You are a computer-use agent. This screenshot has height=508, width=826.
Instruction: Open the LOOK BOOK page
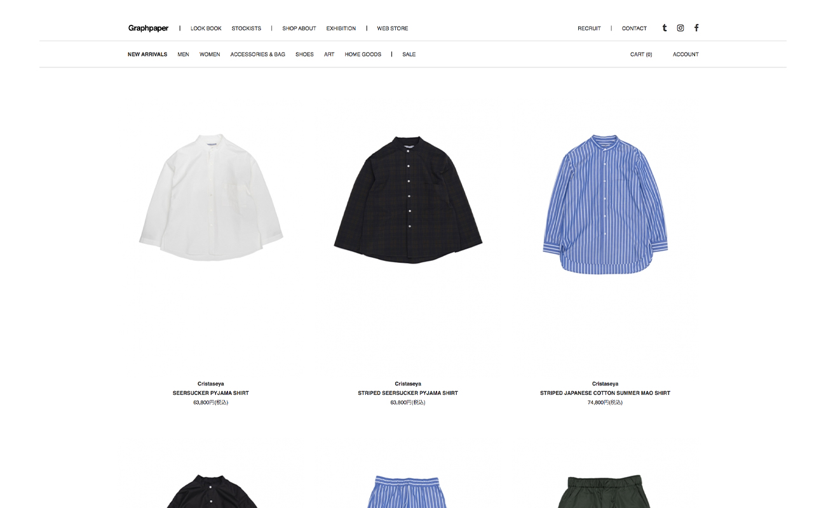click(206, 29)
